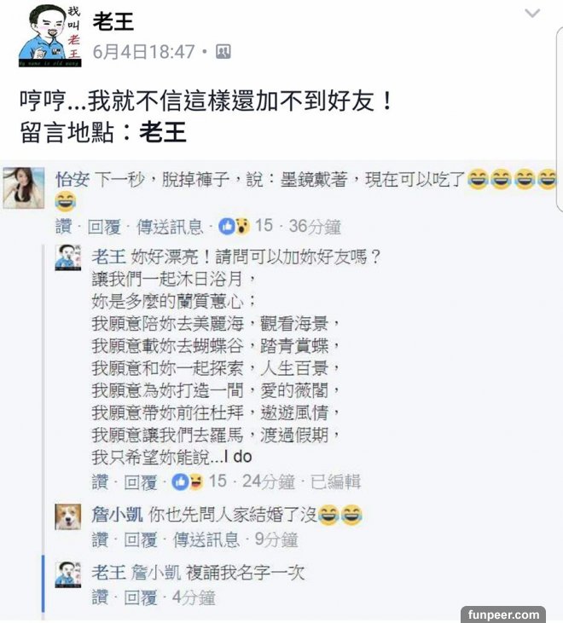Screen dimensions: 563x623
Task: Click the laughing reaction on 老王's reply
Action: click(x=195, y=482)
